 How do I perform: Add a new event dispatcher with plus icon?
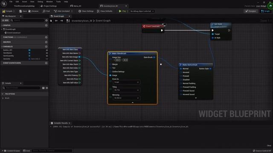pyautogui.click(x=46, y=63)
